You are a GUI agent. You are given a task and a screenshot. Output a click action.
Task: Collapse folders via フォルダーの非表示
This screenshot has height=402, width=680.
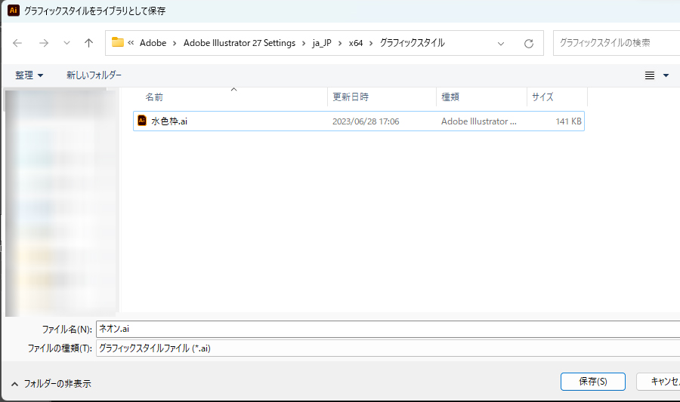pos(51,383)
